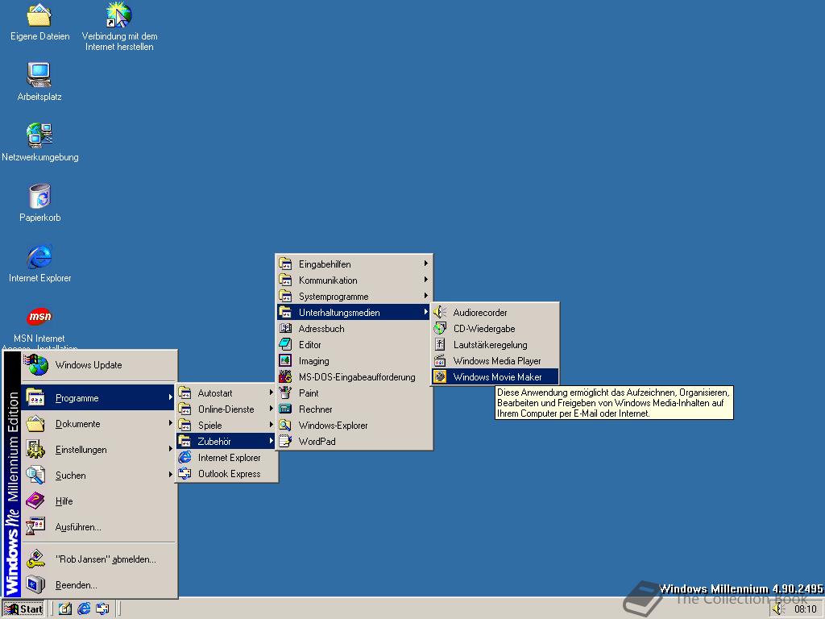Choose "Rob Jansen" abmelden... in Start menu
825x619 pixels.
(x=98, y=559)
